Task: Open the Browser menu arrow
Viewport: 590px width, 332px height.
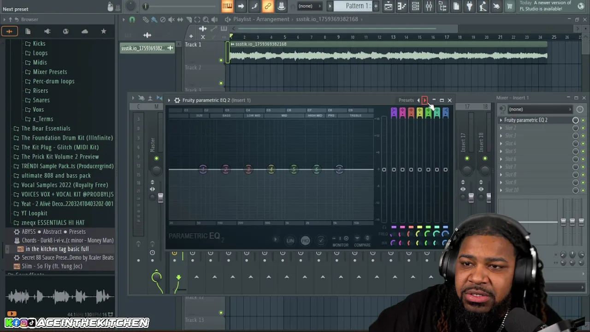Action: (5, 19)
